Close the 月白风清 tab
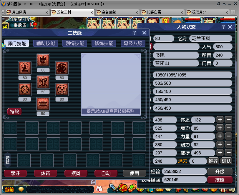The width and height of the screenshot is (239, 195). 47,12
